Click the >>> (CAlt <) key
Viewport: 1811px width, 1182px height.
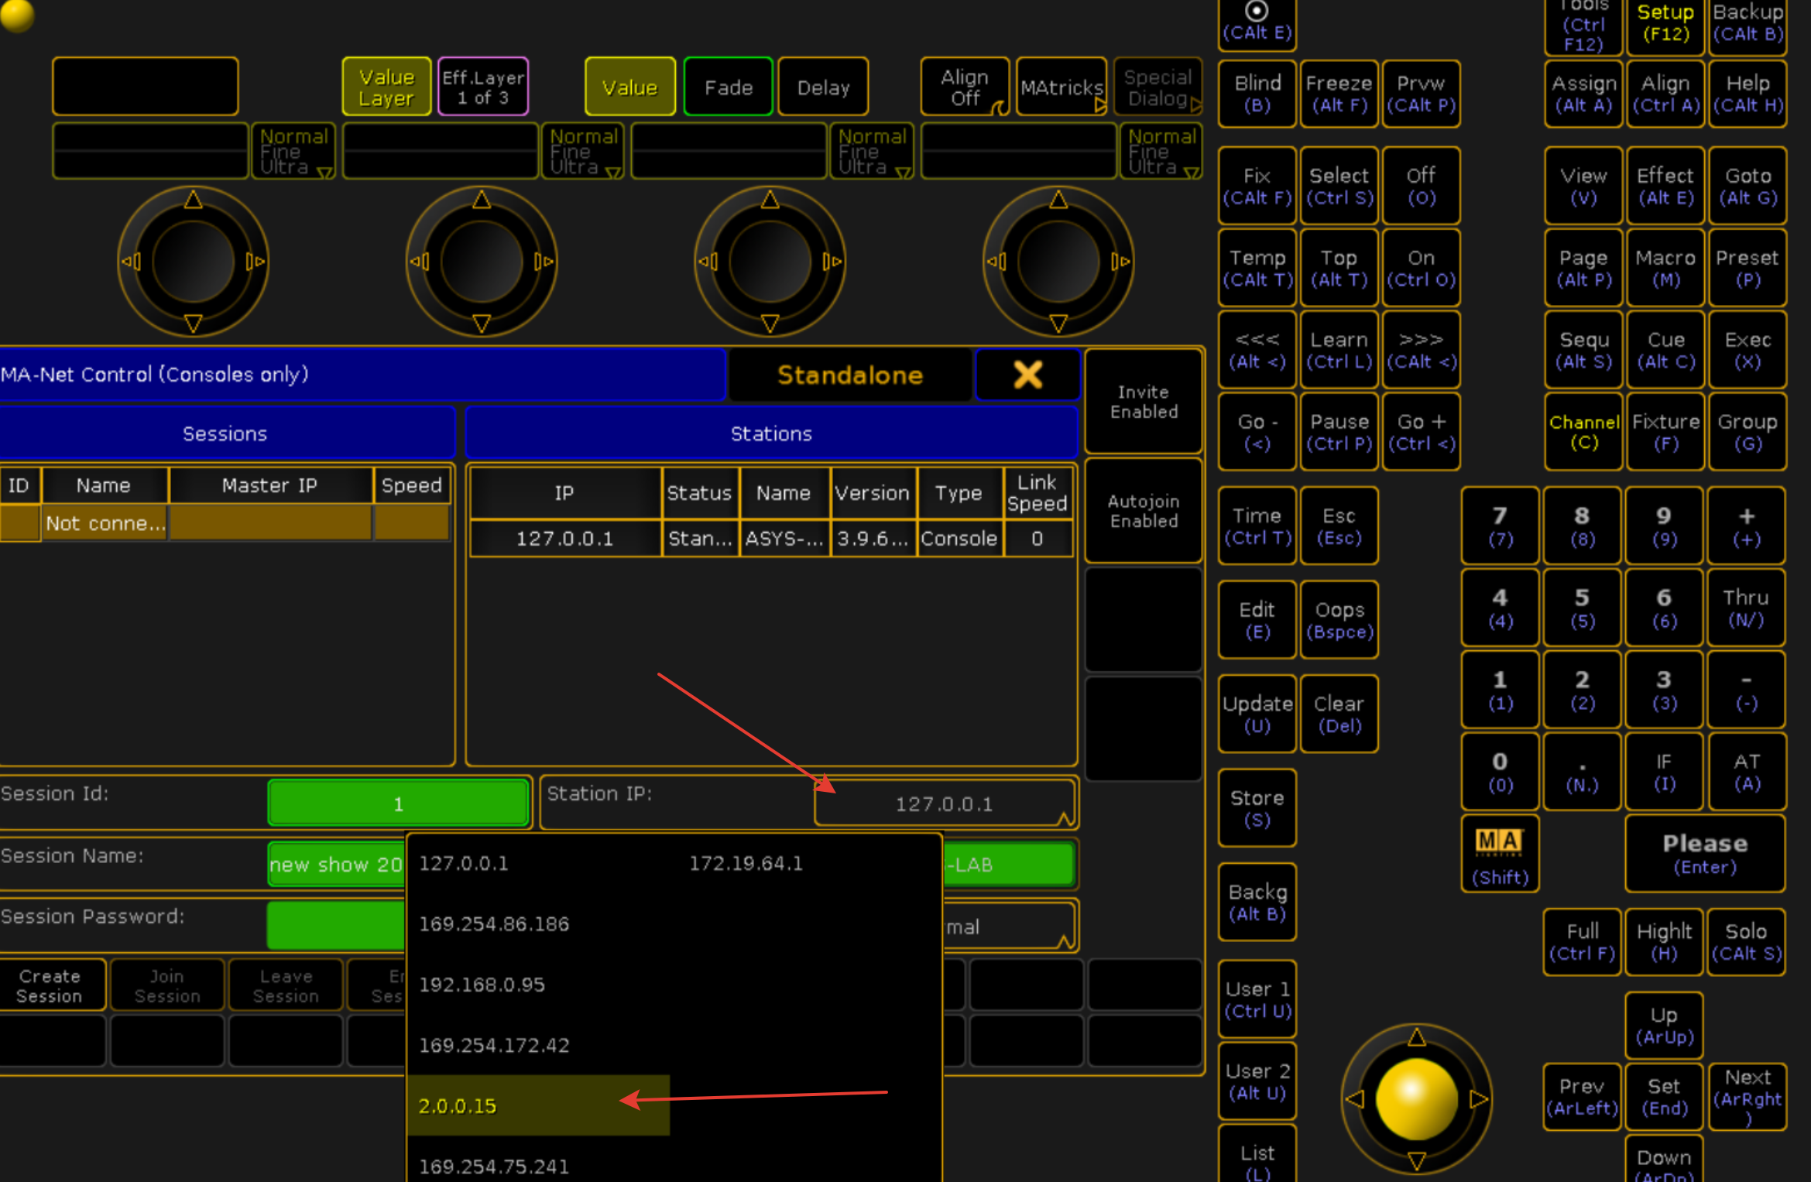1421,350
